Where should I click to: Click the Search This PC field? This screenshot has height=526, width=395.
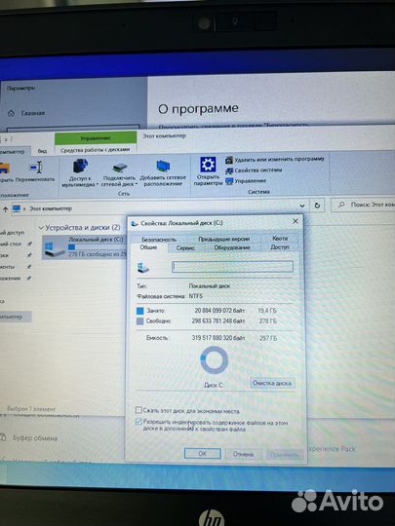coord(364,205)
